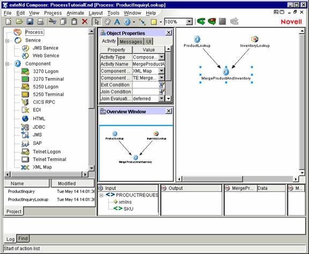Select the arrow pointer tool
The height and width of the screenshot is (254, 309).
[x=97, y=21]
